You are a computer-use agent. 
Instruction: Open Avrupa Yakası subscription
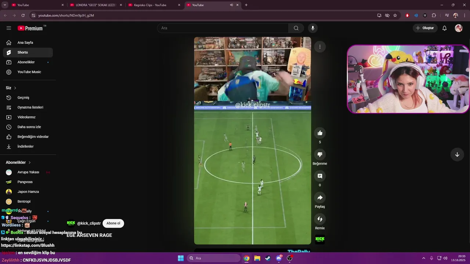tap(28, 172)
